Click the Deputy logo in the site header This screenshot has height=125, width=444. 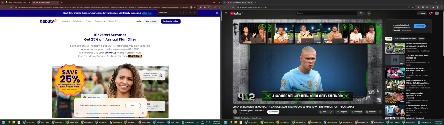click(x=48, y=21)
